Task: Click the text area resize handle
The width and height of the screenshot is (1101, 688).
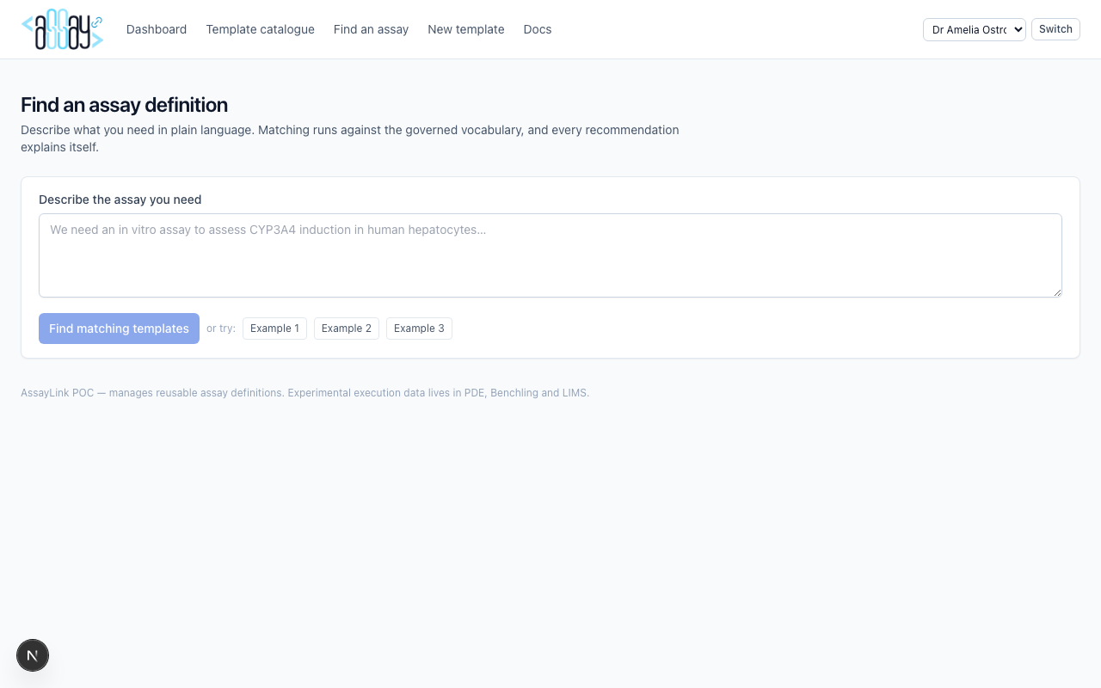Action: pyautogui.click(x=1057, y=292)
